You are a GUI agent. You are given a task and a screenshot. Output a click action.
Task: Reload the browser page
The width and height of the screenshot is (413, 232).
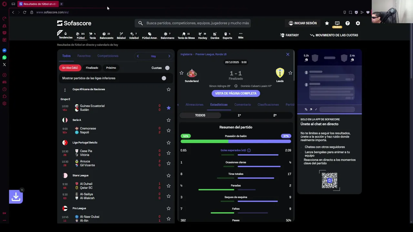tap(25, 12)
